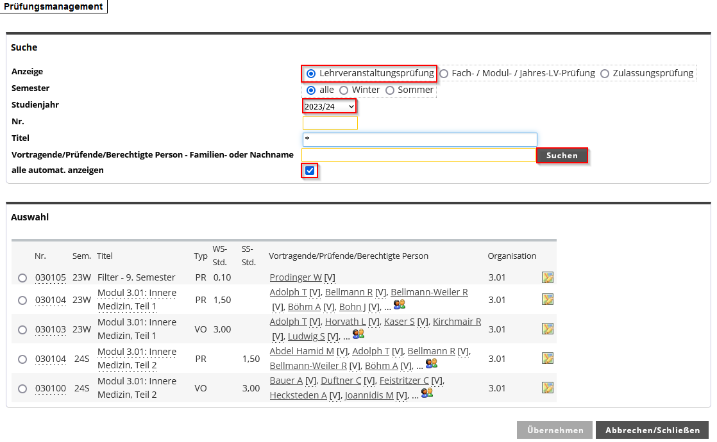
Task: Open details icon for 030104 23W row
Action: click(547, 300)
